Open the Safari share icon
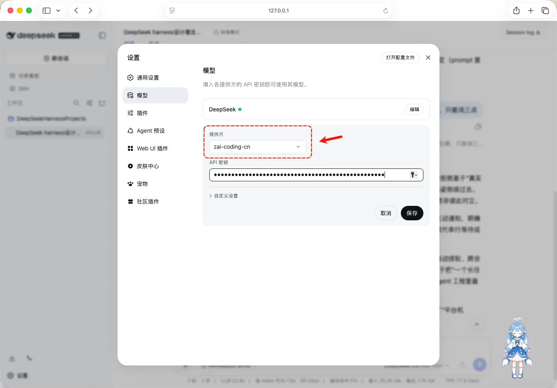The image size is (557, 388). (x=516, y=10)
